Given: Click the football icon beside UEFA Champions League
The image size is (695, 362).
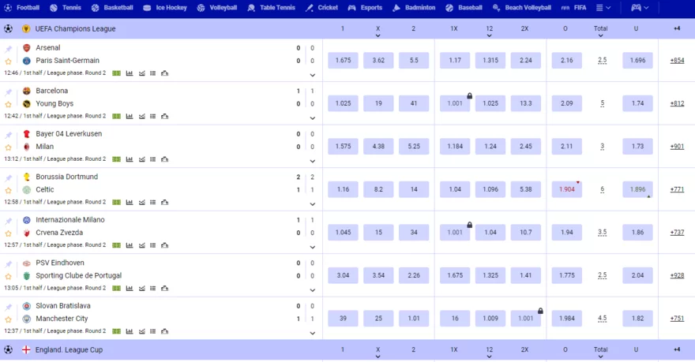Looking at the screenshot, I should (9, 28).
